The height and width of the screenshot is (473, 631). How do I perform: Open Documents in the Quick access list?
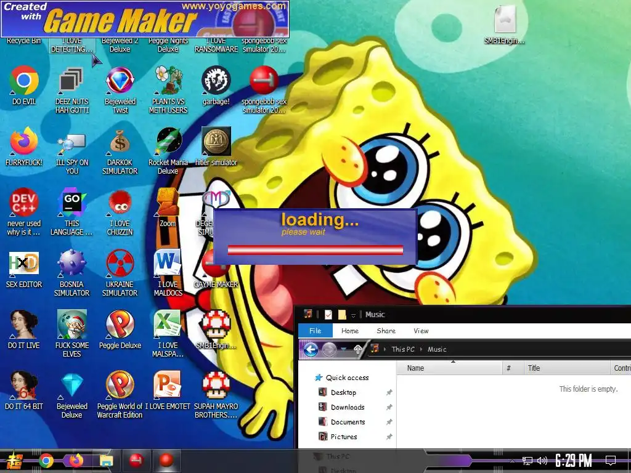click(x=348, y=422)
